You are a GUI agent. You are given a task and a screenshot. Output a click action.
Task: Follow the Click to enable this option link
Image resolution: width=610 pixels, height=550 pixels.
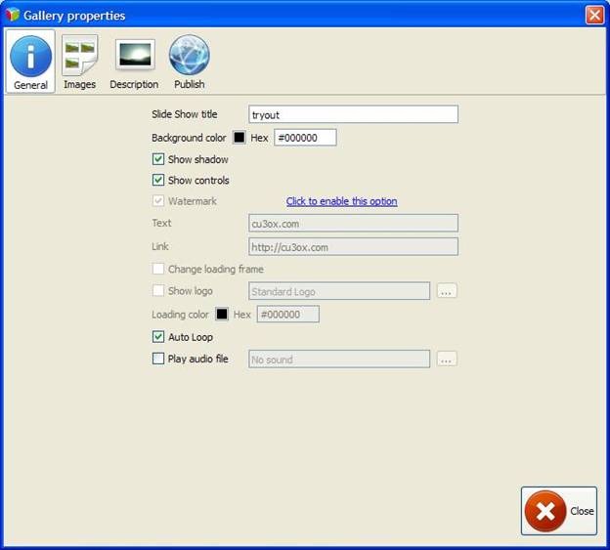(341, 201)
